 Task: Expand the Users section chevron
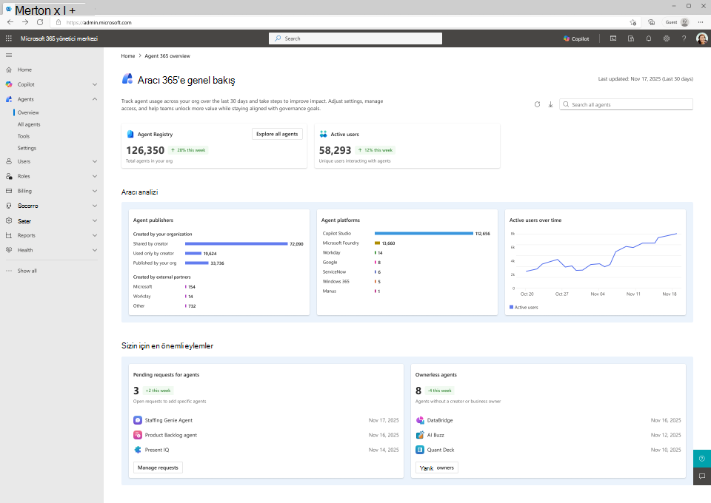(x=95, y=161)
